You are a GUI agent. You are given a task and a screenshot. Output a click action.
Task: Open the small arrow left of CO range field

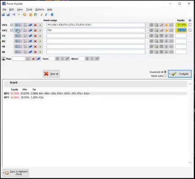point(44,36)
